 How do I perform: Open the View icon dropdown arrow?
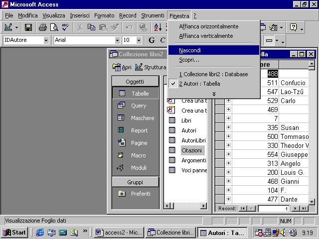[16, 27]
